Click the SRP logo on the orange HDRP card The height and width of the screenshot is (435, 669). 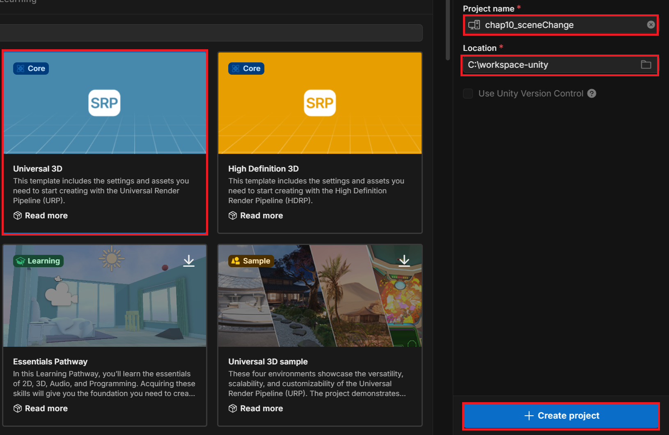[x=320, y=103]
